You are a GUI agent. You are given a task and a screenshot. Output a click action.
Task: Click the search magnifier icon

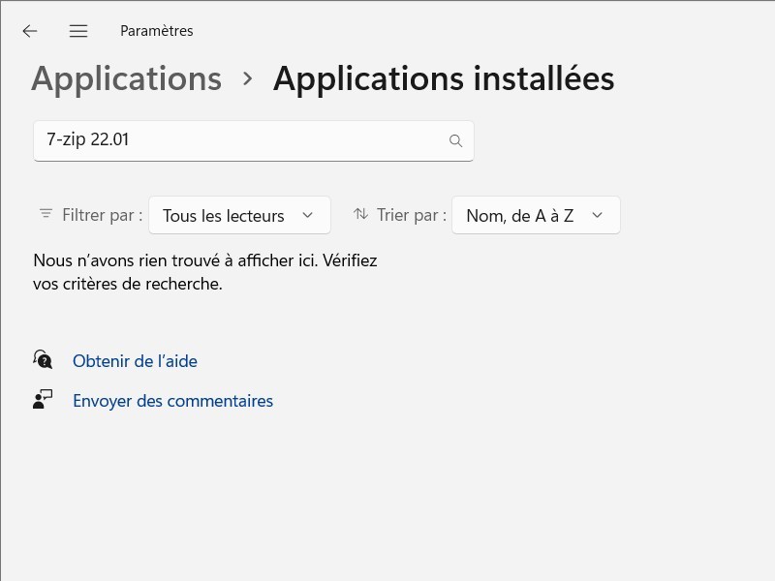click(455, 141)
